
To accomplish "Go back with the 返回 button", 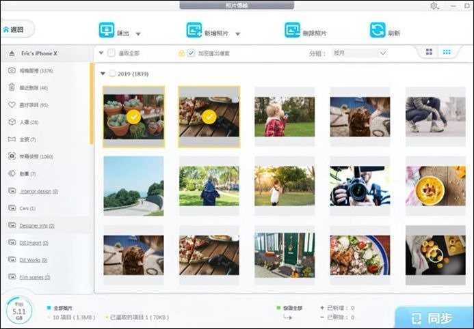I will point(17,30).
